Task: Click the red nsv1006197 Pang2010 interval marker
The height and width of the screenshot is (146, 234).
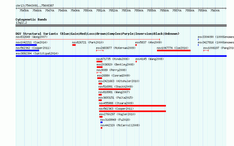Action: [206, 51]
